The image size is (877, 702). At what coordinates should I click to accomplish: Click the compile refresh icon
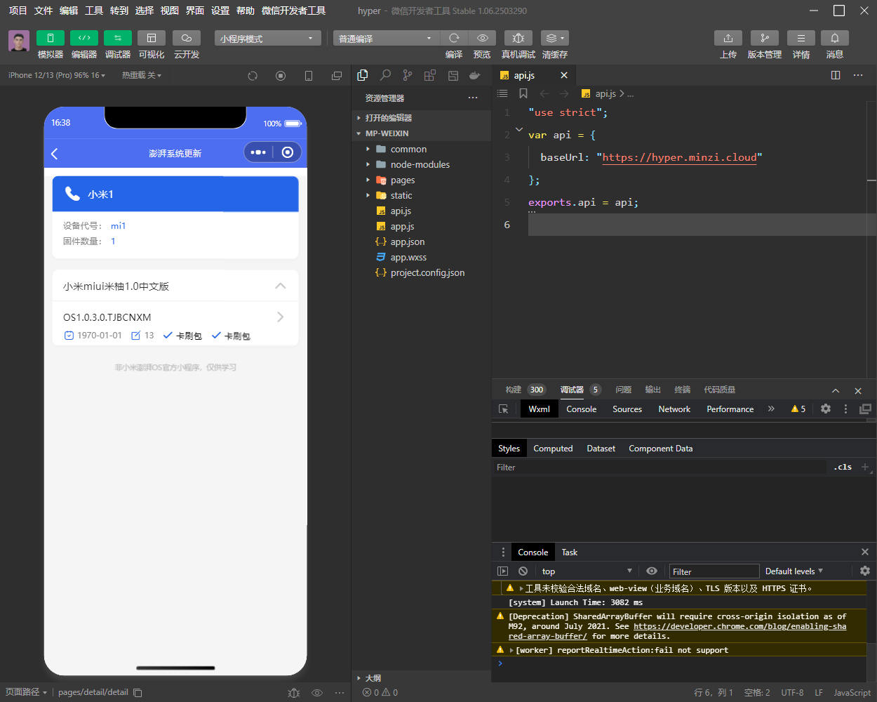pyautogui.click(x=454, y=38)
